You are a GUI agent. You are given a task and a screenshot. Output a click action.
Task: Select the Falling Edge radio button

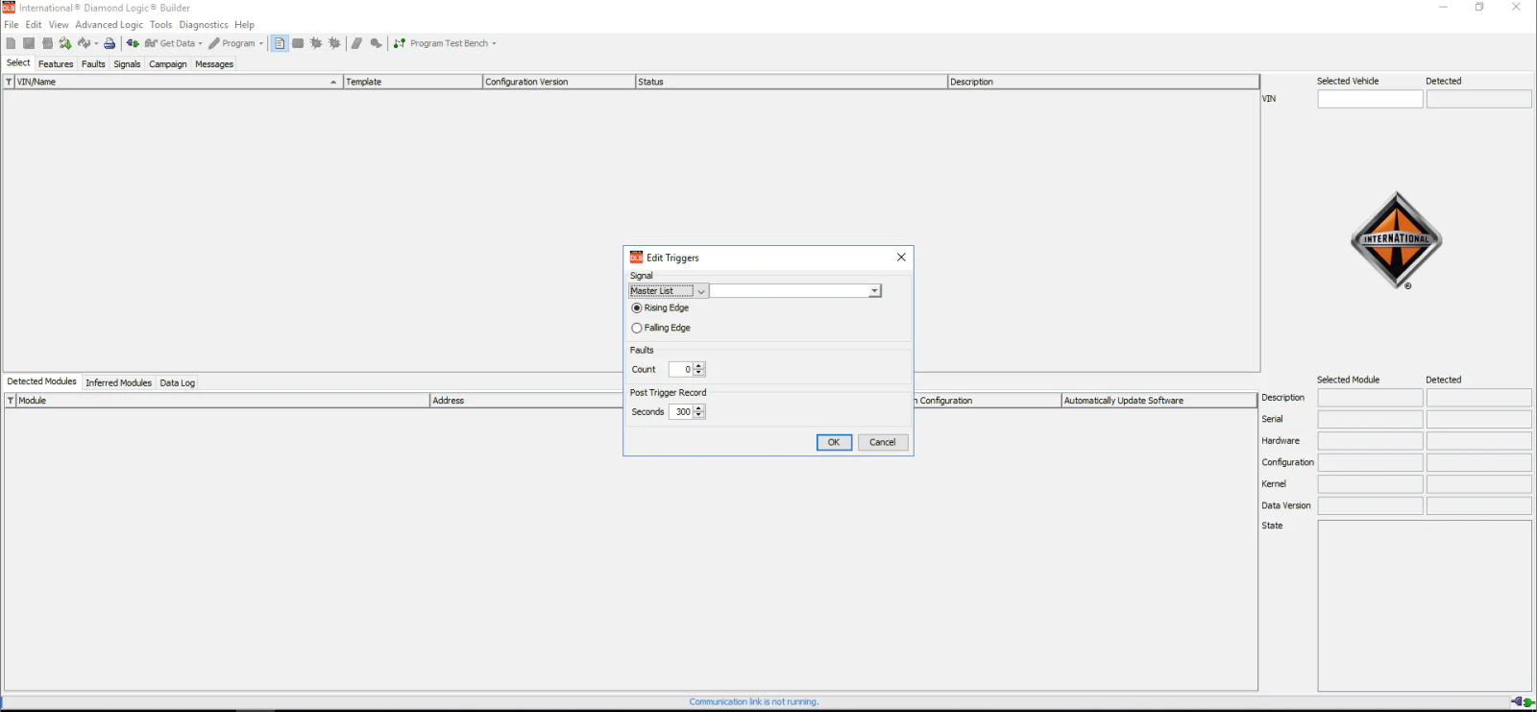[637, 329]
